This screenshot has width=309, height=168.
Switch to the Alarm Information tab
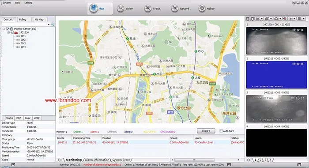coord(97,160)
